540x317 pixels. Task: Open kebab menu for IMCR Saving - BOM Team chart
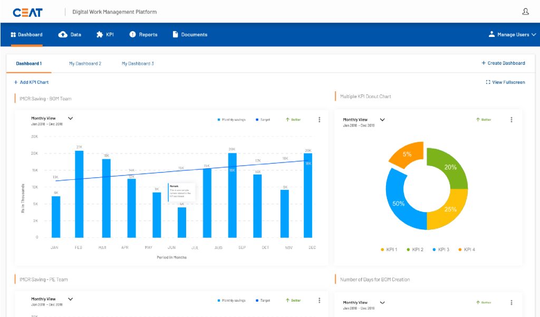pos(319,120)
